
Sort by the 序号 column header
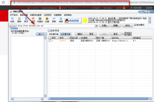(x=55, y=38)
